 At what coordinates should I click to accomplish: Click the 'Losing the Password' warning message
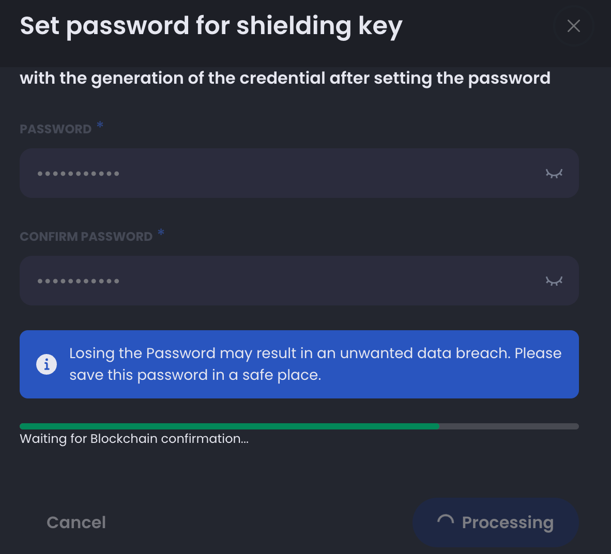[x=315, y=364]
